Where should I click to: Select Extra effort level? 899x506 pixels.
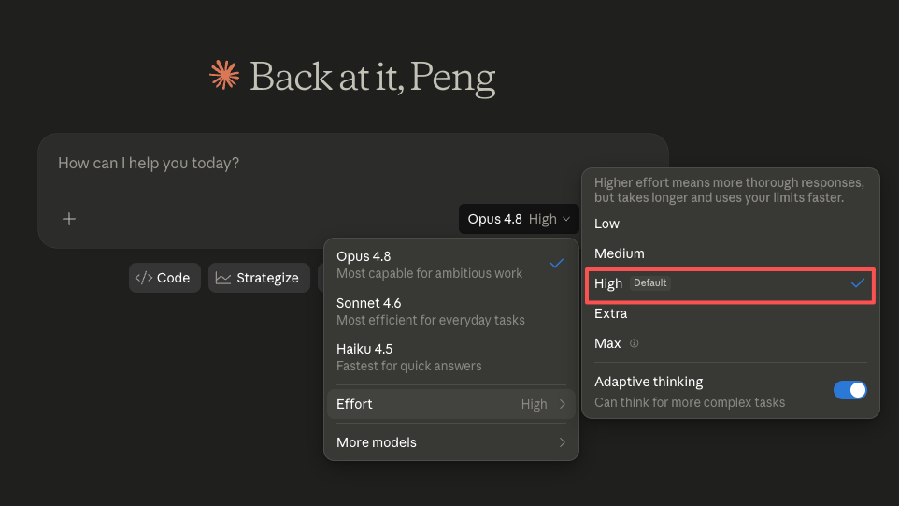730,313
